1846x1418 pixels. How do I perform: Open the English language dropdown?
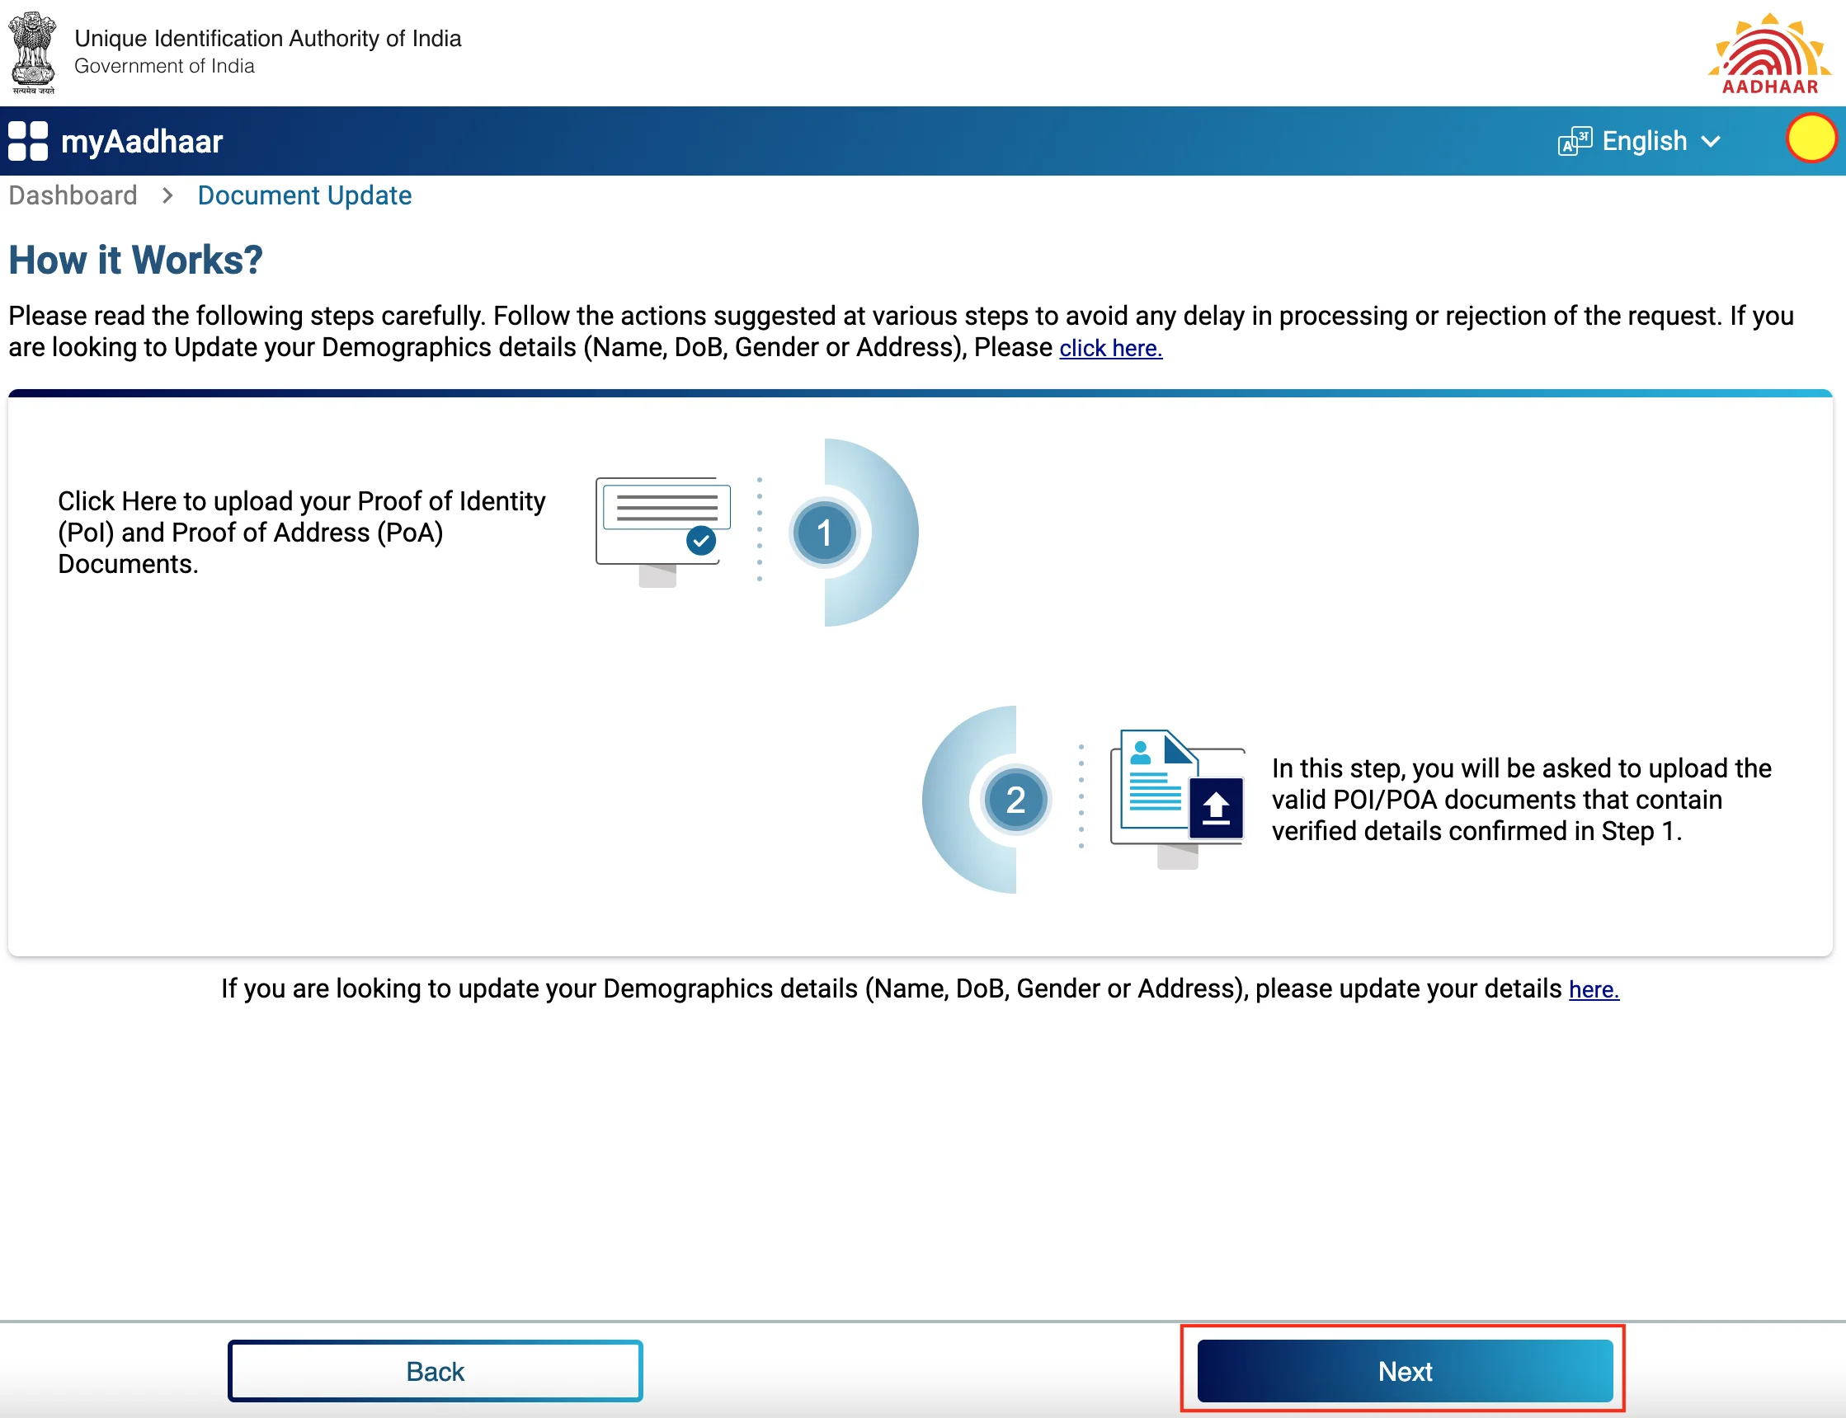1660,141
